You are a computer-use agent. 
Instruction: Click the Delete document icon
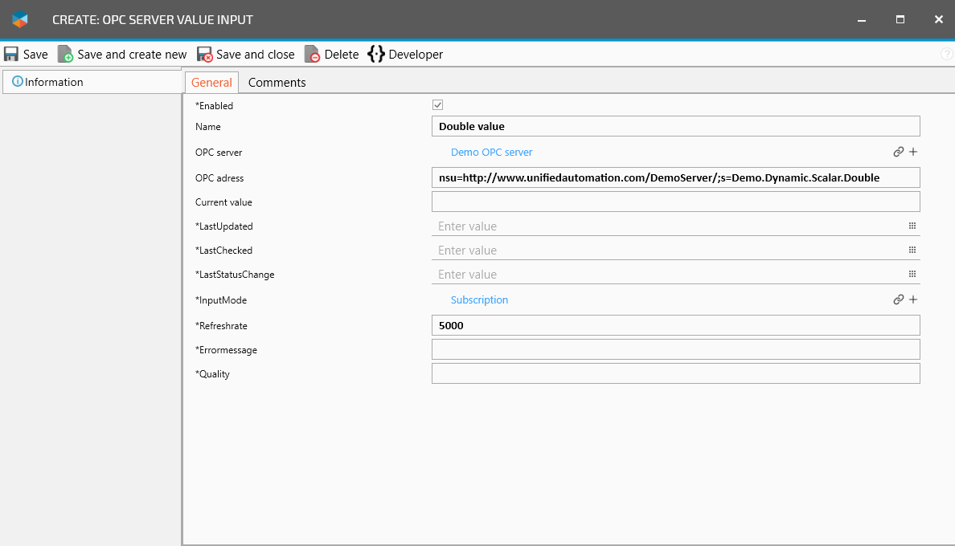[312, 55]
